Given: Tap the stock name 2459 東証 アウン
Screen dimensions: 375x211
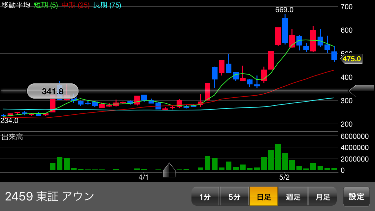Looking at the screenshot, I should (50, 196).
